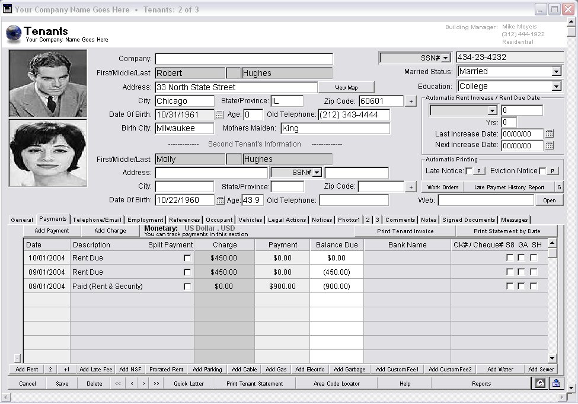Click Add Payment button

(52, 231)
